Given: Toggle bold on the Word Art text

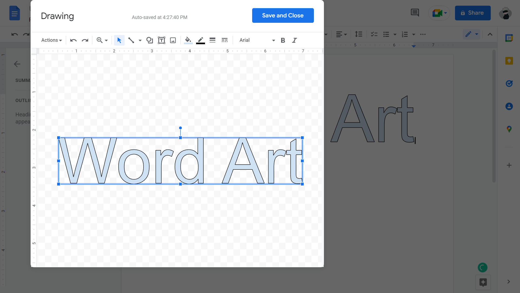Looking at the screenshot, I should click(283, 40).
